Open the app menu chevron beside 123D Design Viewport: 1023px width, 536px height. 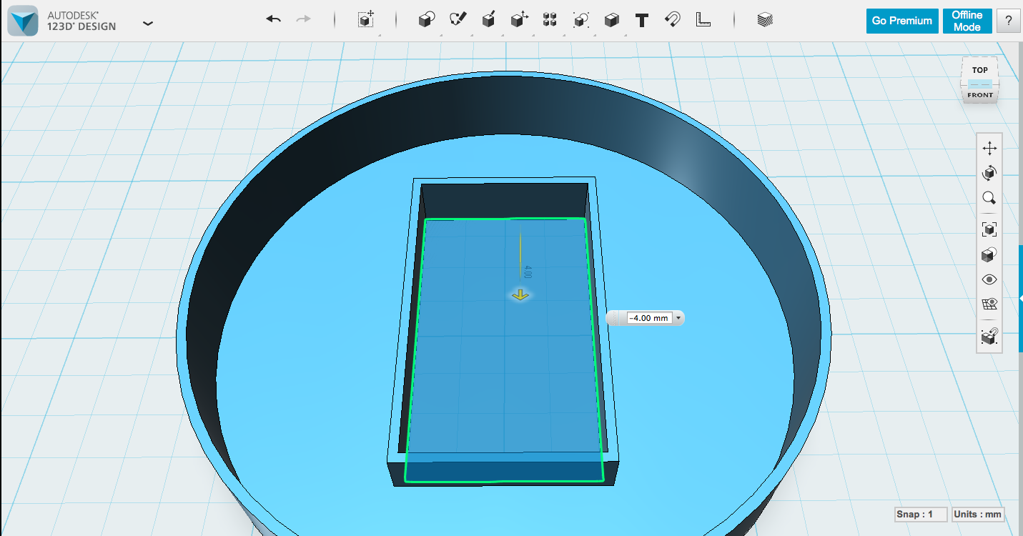click(148, 23)
